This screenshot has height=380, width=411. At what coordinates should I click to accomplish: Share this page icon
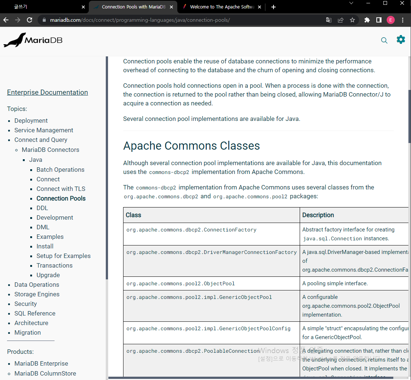point(341,20)
